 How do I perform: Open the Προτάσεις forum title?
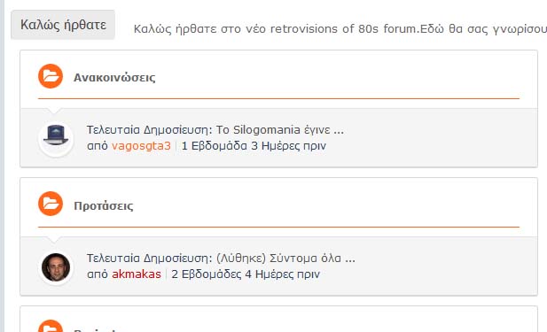[x=103, y=205]
